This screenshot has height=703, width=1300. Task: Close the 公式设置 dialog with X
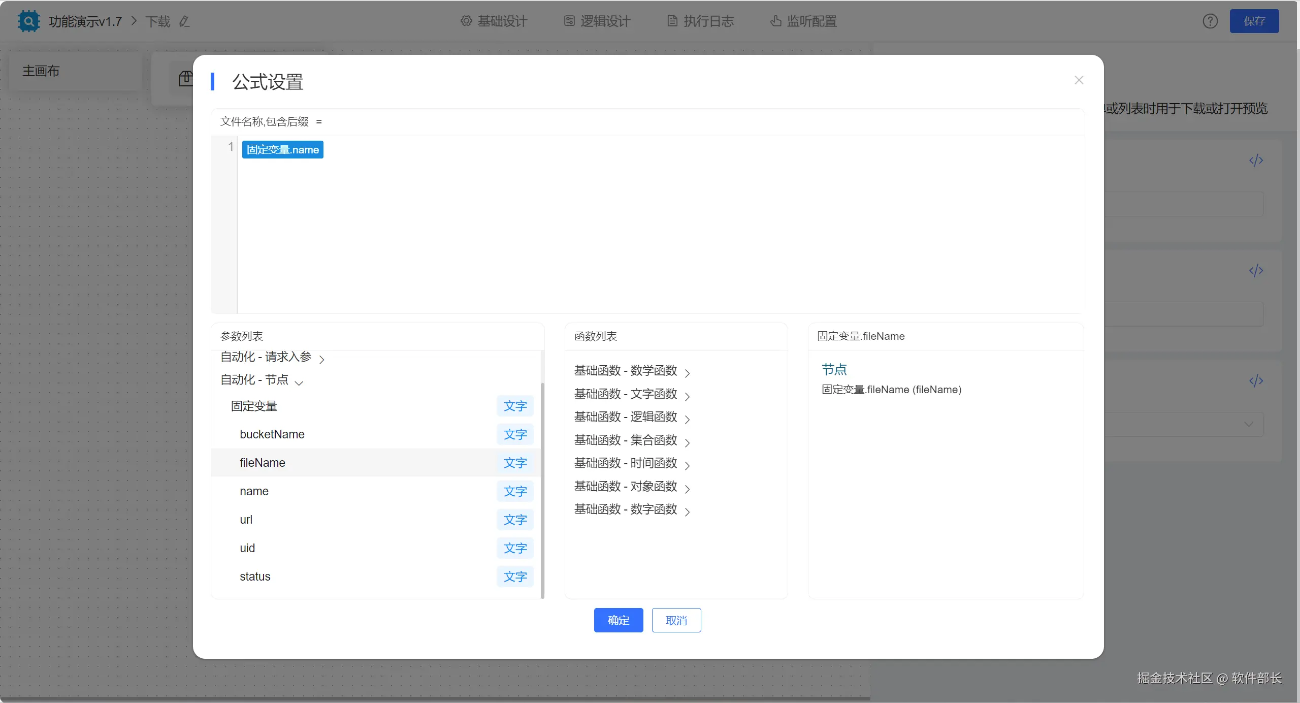1079,80
